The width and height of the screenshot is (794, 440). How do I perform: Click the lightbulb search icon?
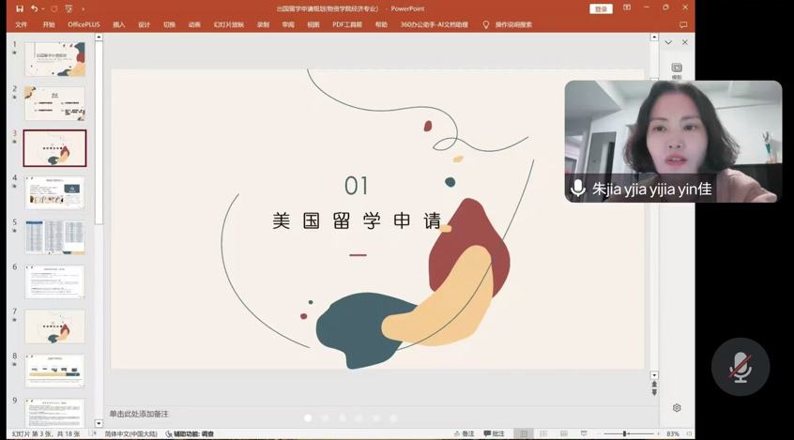click(486, 25)
